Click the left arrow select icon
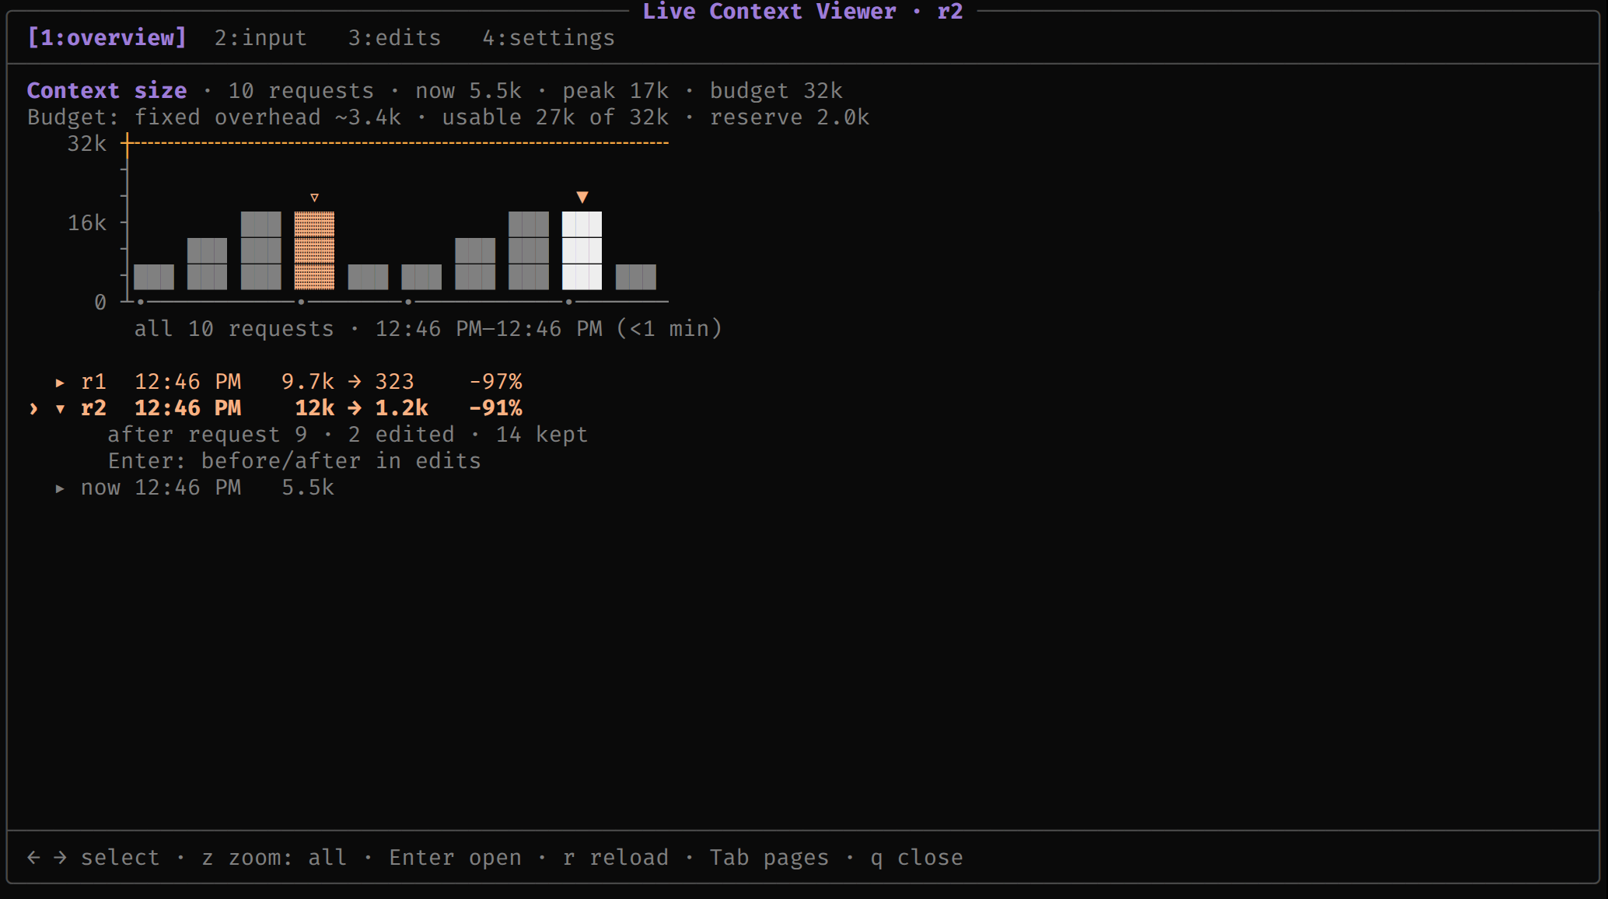Viewport: 1608px width, 899px height. click(33, 857)
